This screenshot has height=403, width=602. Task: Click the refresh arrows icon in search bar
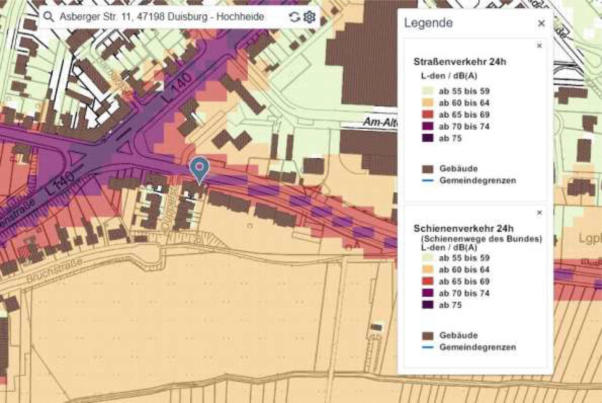[x=294, y=17]
